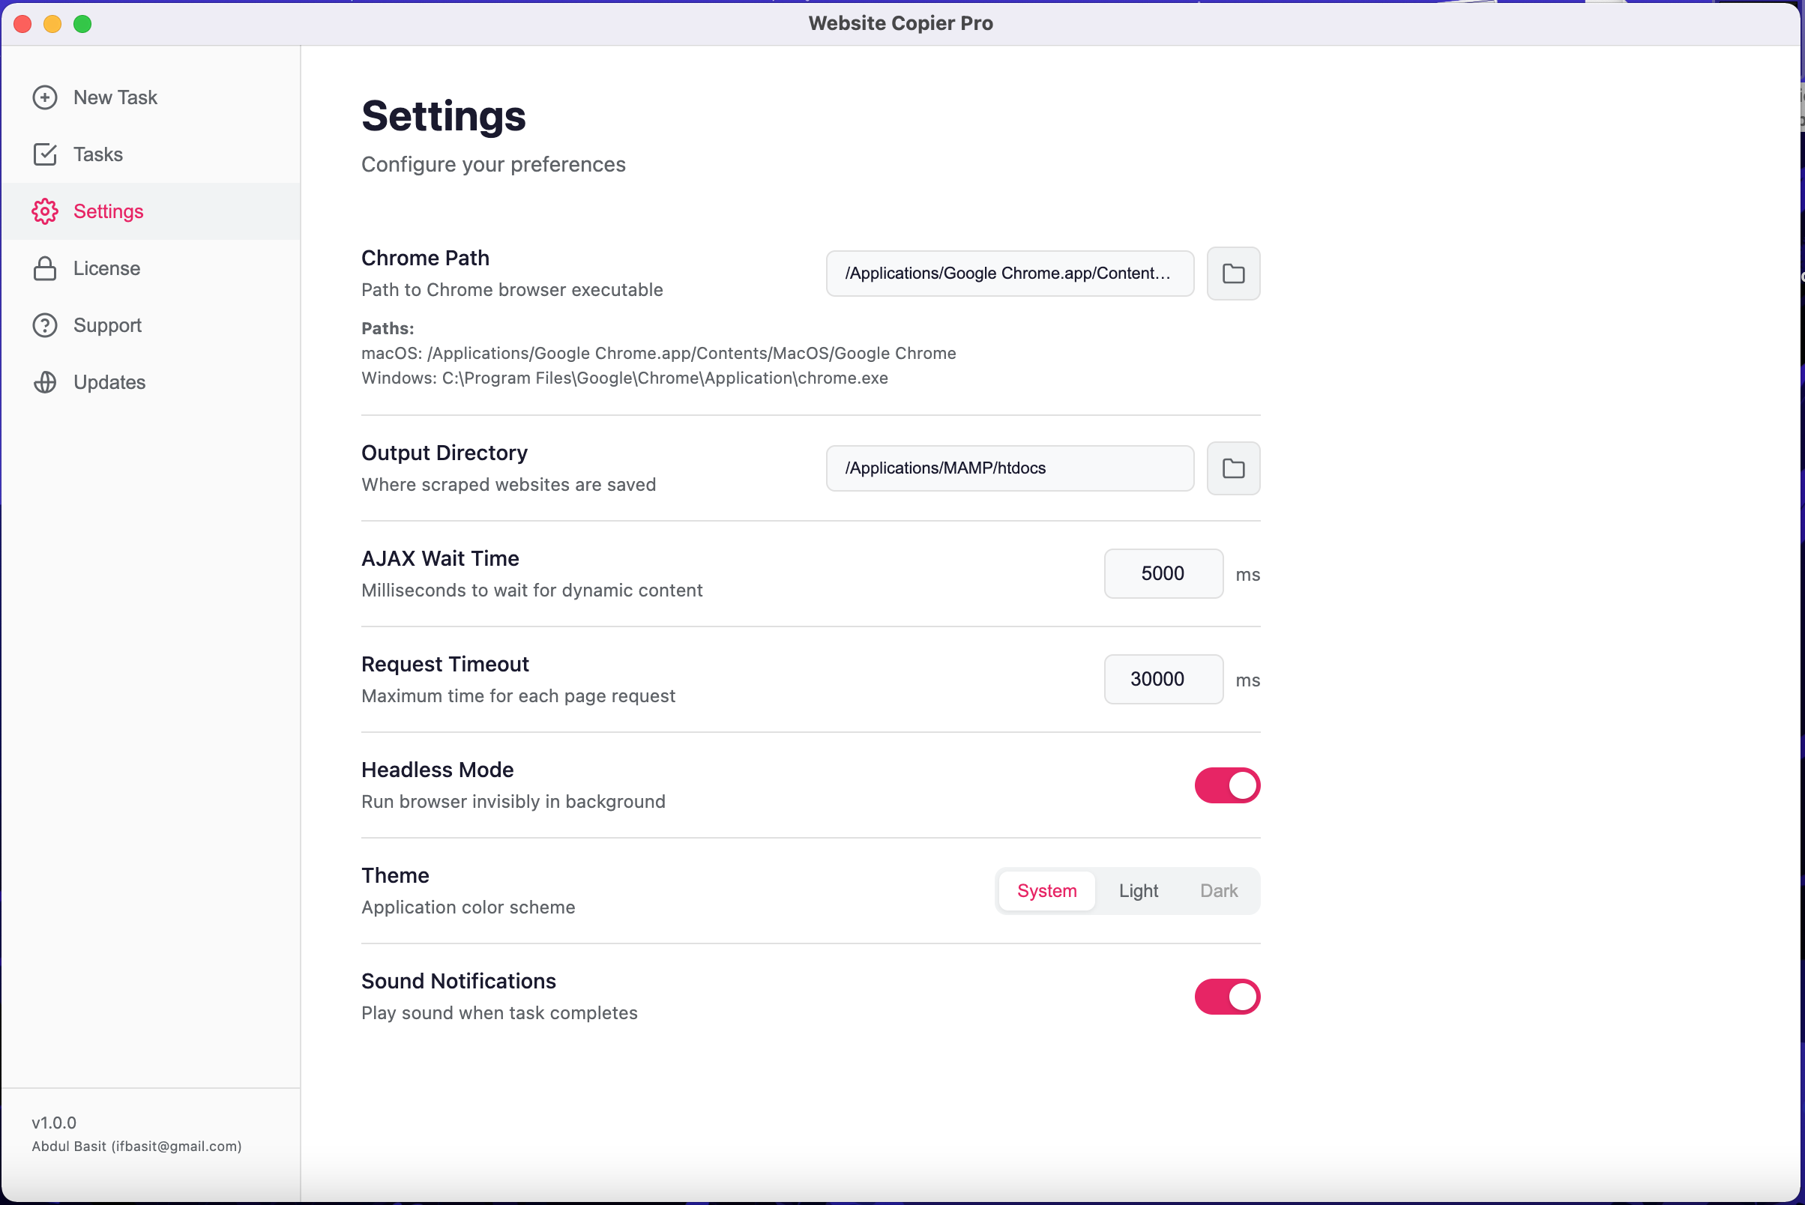Open the License menu item
This screenshot has height=1205, width=1805.
tap(107, 268)
